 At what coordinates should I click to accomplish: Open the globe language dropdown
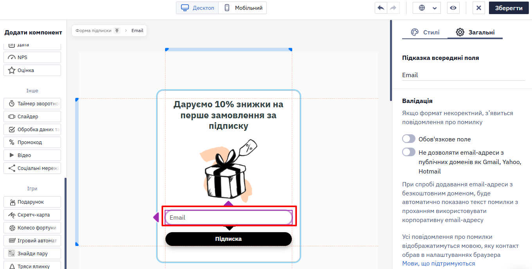click(x=428, y=8)
